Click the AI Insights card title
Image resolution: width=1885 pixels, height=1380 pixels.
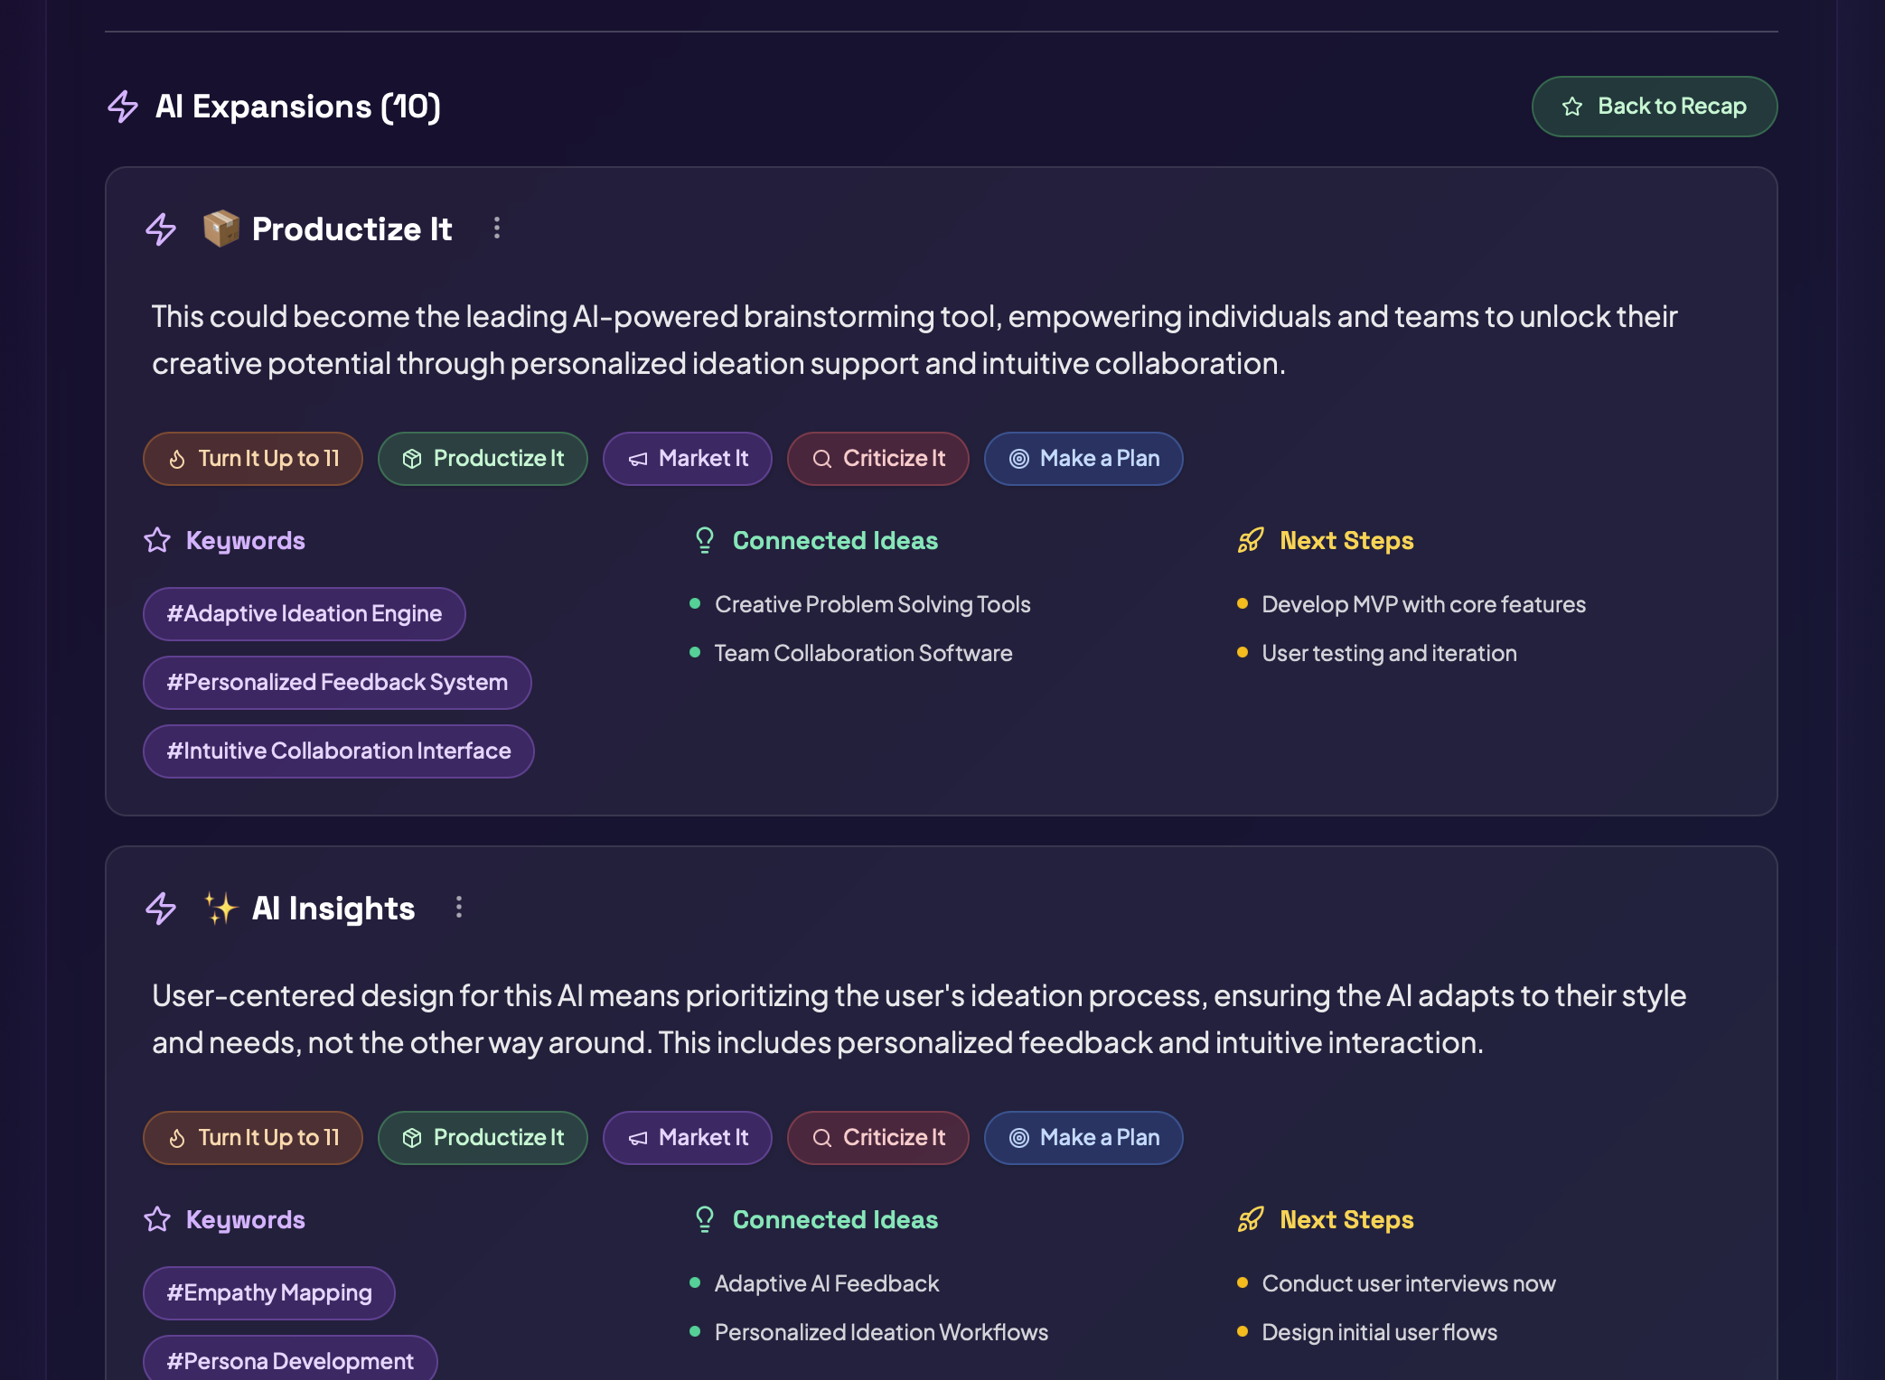point(333,909)
